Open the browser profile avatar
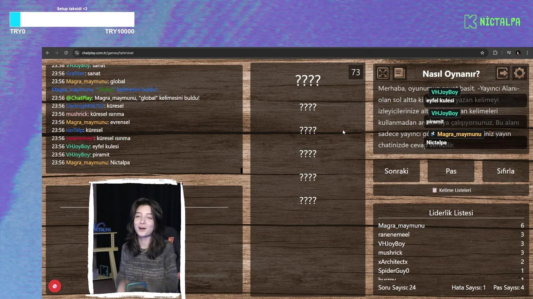This screenshot has height=299, width=533. click(518, 53)
